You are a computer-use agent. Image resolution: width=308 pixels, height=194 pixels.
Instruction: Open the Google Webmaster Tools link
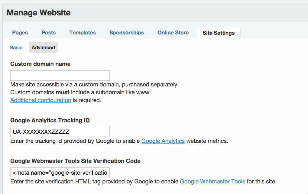tap(212, 181)
